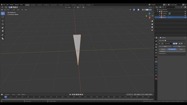
Task: Hide Sphere using its eye icon
Action: click(x=185, y=17)
